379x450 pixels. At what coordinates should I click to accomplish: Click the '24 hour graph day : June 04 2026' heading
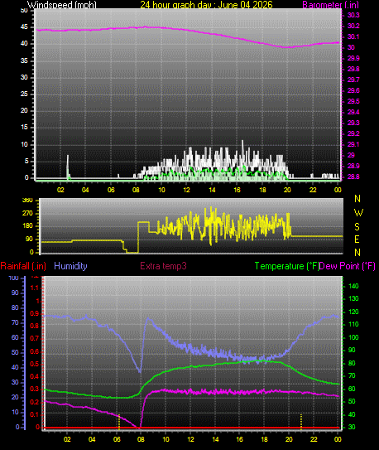pyautogui.click(x=206, y=5)
